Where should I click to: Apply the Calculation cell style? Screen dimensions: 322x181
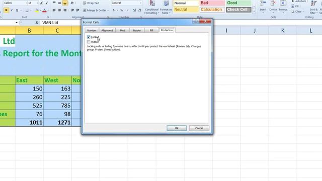pos(212,10)
